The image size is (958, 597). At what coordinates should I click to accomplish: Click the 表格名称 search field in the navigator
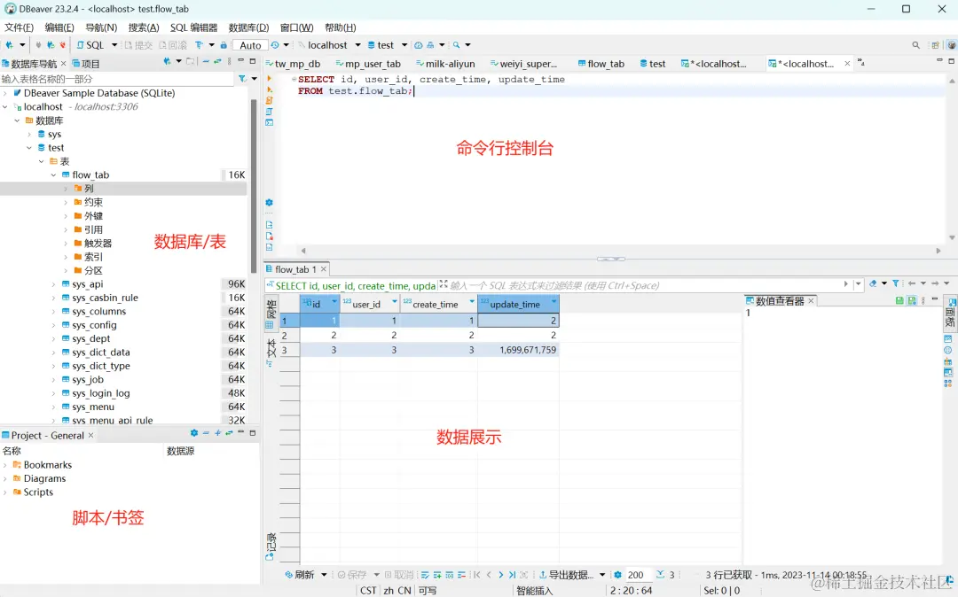(x=117, y=79)
